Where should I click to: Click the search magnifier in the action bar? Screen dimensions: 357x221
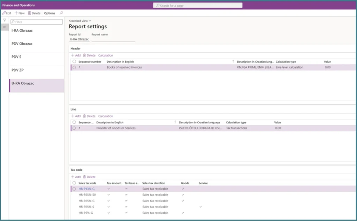pyautogui.click(x=61, y=13)
